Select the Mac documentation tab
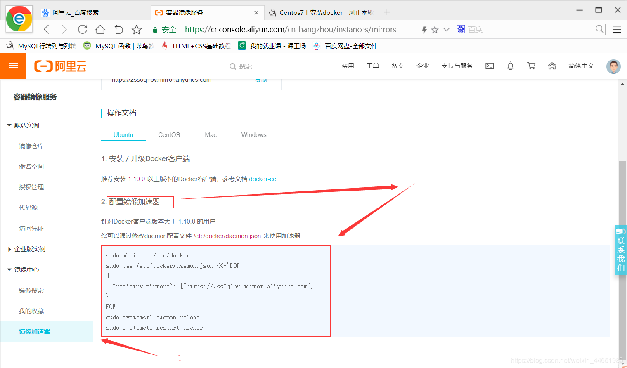The image size is (627, 368). click(x=211, y=135)
